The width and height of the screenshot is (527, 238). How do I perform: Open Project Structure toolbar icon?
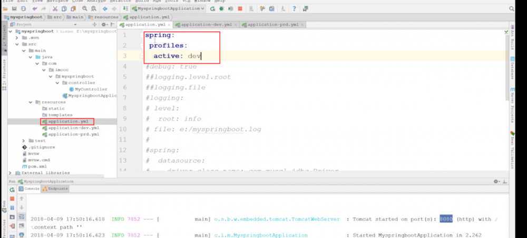click(x=271, y=9)
